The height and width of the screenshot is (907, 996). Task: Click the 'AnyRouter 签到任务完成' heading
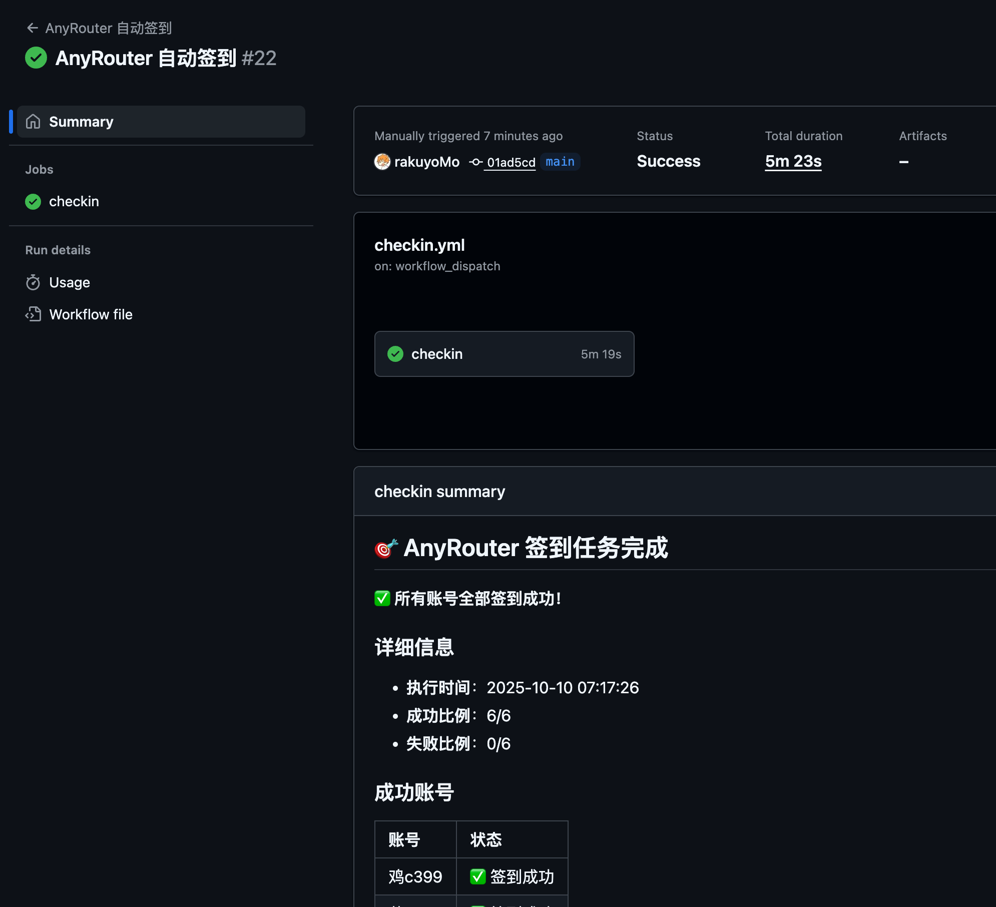536,548
